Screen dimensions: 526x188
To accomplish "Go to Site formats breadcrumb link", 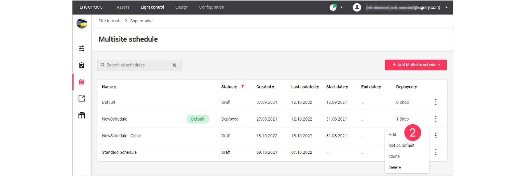I will [110, 21].
